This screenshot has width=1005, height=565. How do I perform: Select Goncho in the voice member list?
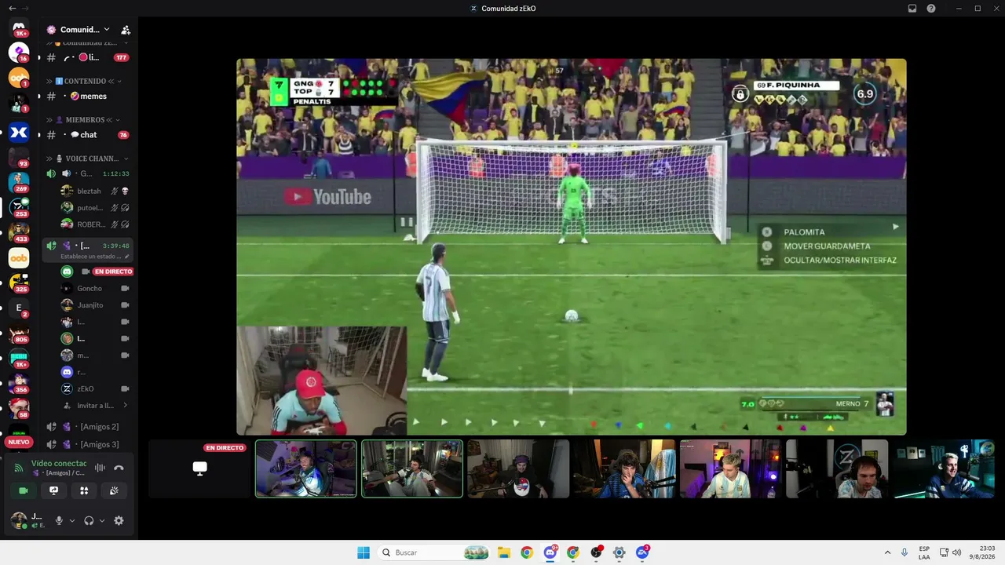tap(95, 289)
